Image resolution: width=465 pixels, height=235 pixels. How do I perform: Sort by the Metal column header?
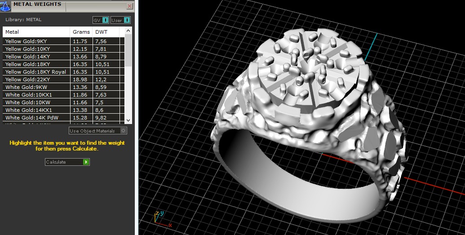[36, 32]
